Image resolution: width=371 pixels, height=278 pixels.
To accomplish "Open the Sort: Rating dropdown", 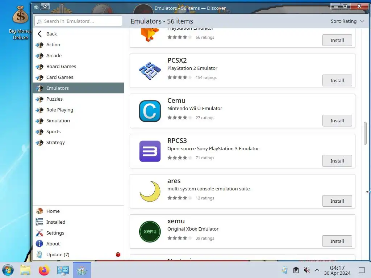I will [347, 21].
